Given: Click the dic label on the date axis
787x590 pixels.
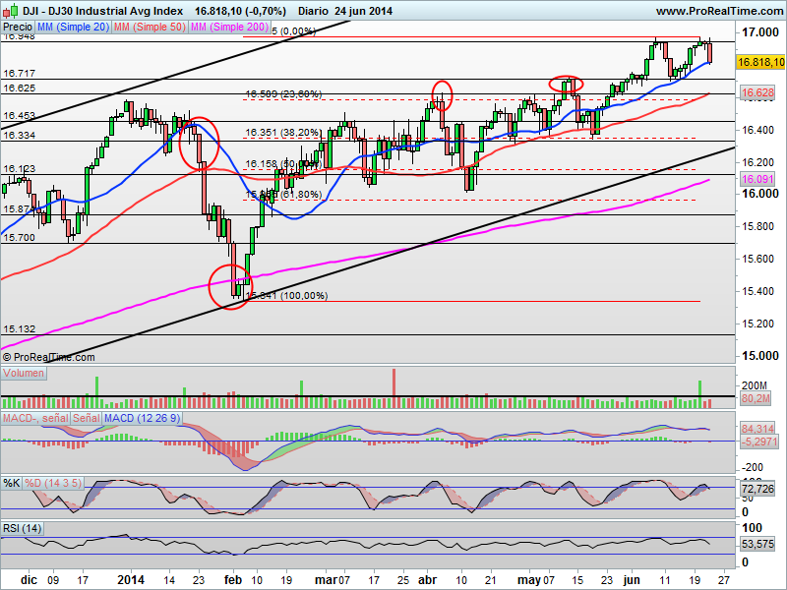Looking at the screenshot, I should (x=30, y=580).
